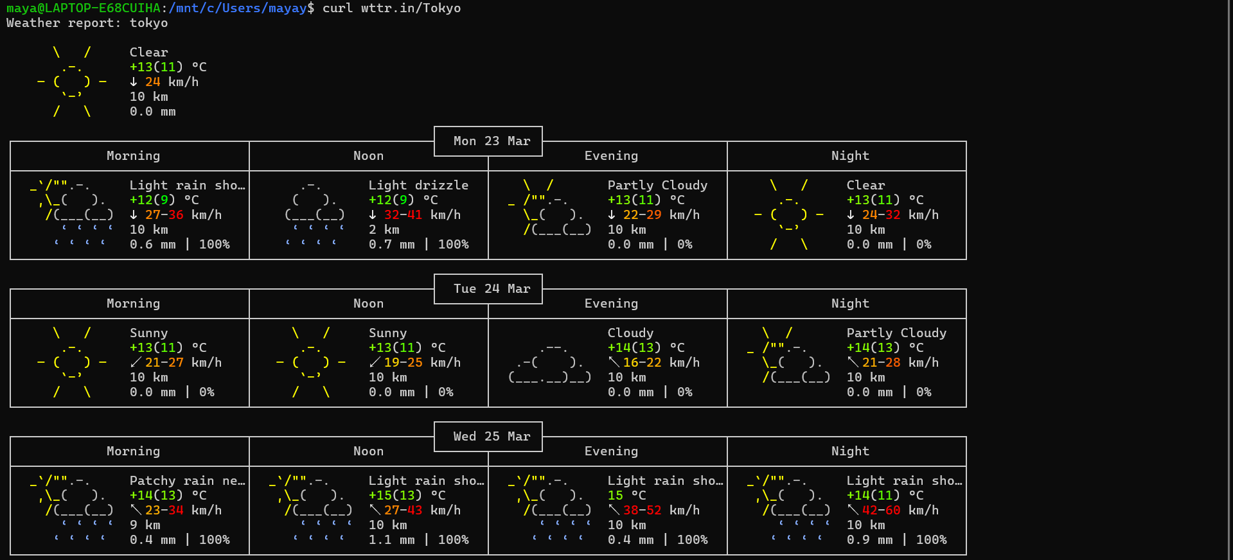Click the Evening column header under Monday
Viewport: 1233px width, 560px height.
[x=611, y=156]
